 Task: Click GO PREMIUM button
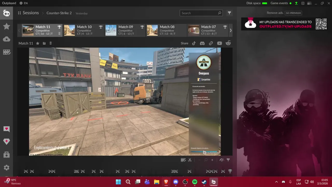click(x=293, y=13)
